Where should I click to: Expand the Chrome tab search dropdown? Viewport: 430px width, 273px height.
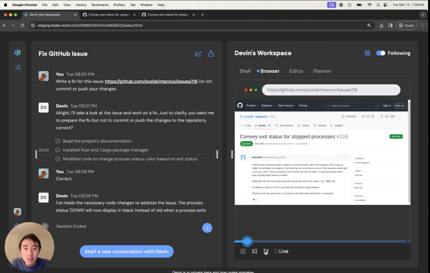[423, 15]
